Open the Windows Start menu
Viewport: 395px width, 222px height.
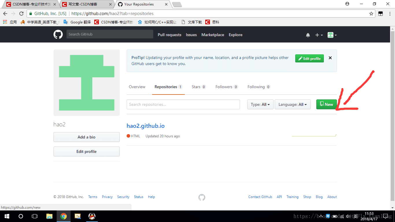(x=7, y=216)
